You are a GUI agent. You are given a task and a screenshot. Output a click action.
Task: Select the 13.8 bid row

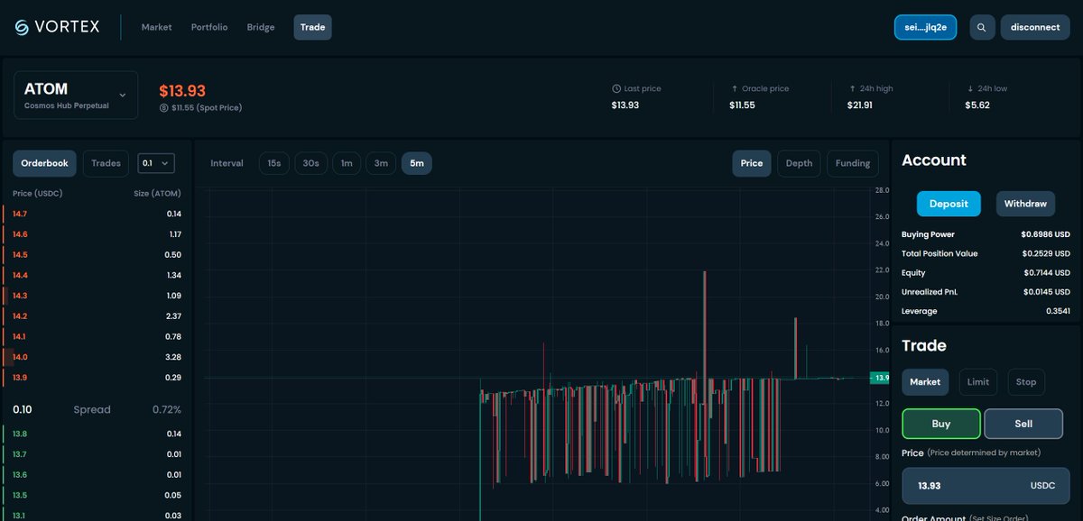(97, 434)
